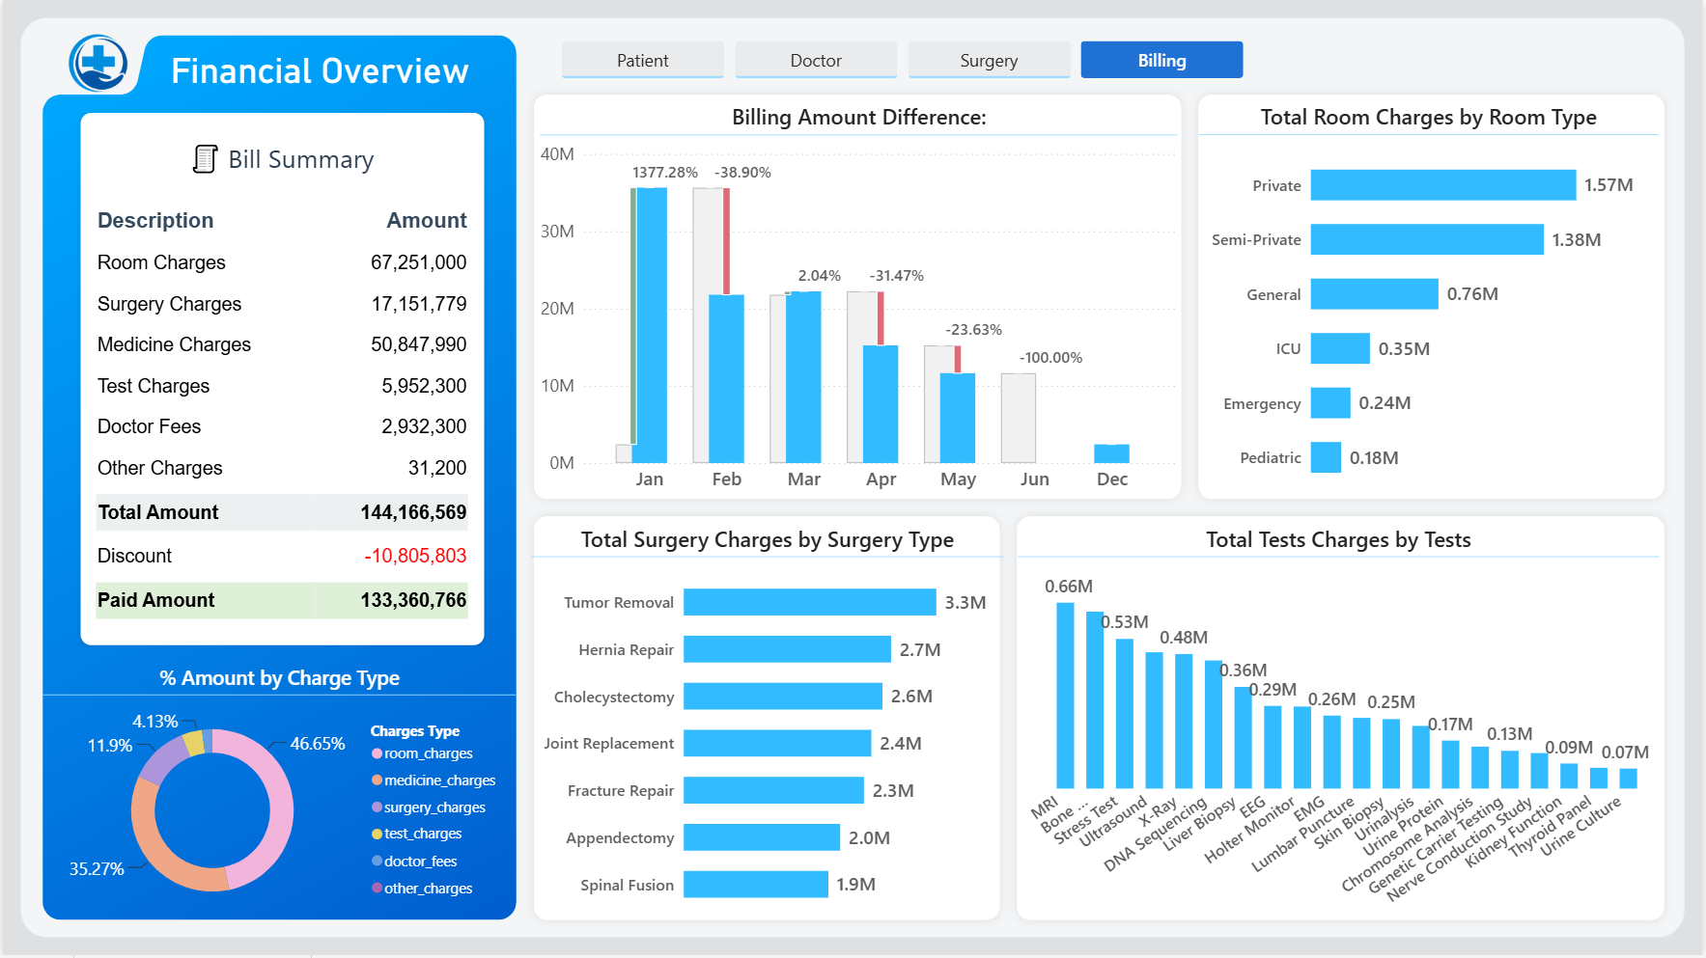The image size is (1706, 958).
Task: Go to the Surgery tab
Action: [x=989, y=60]
